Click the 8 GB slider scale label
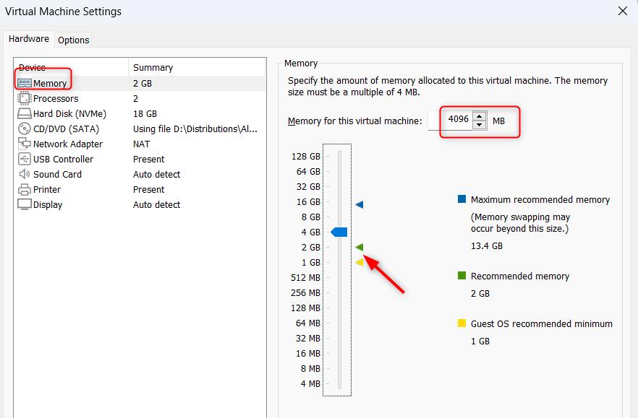Image resolution: width=638 pixels, height=418 pixels. click(311, 217)
